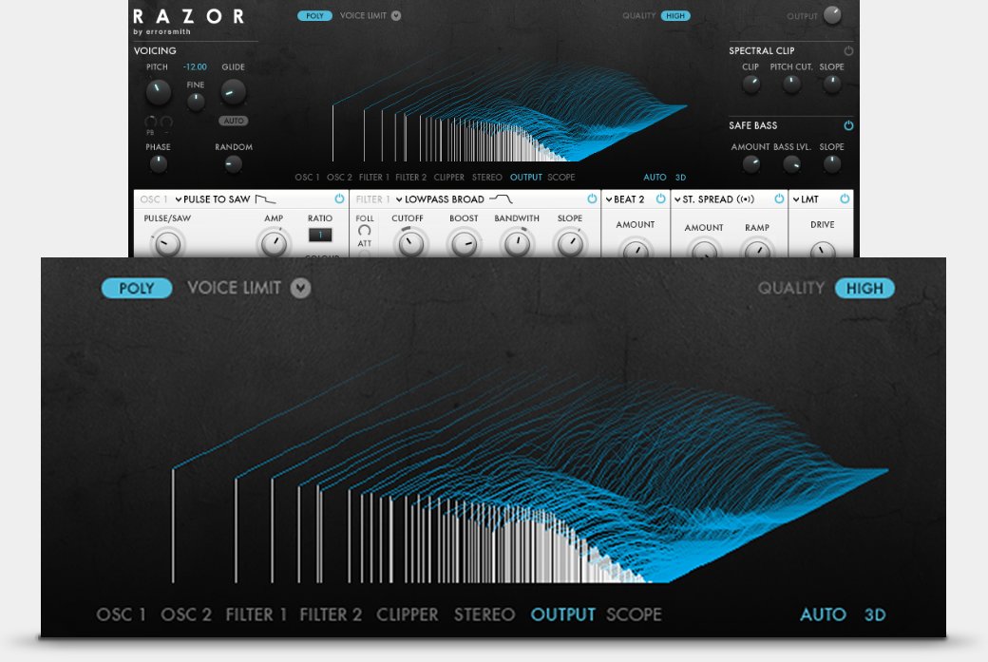
Task: Open St. Spread stereo effect dropdown
Action: point(713,199)
